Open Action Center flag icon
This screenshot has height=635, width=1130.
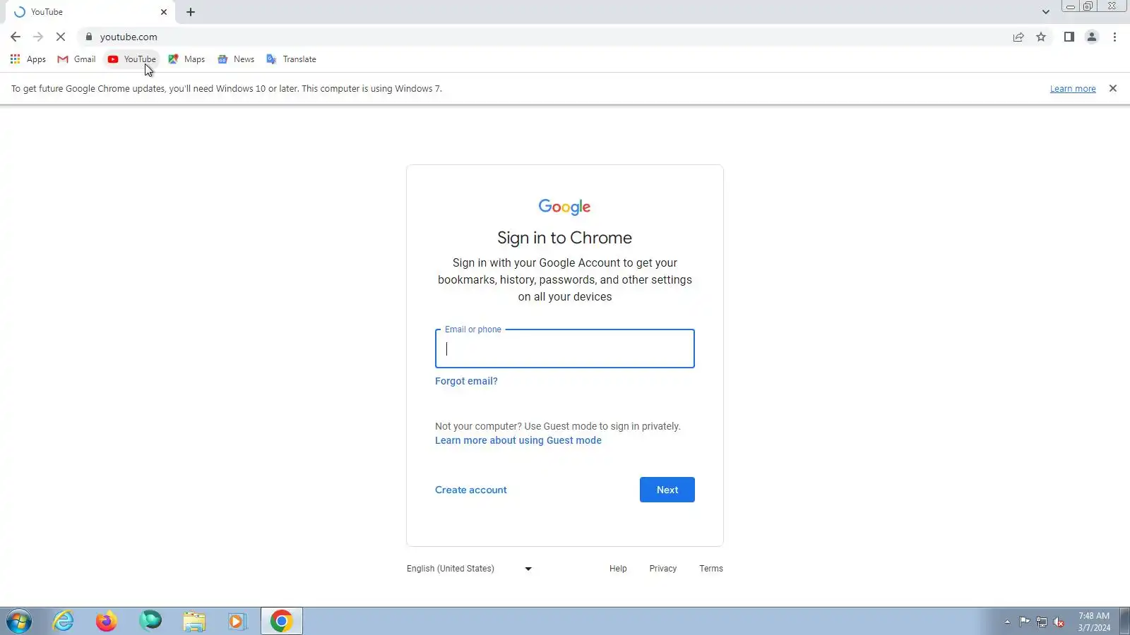click(1024, 622)
